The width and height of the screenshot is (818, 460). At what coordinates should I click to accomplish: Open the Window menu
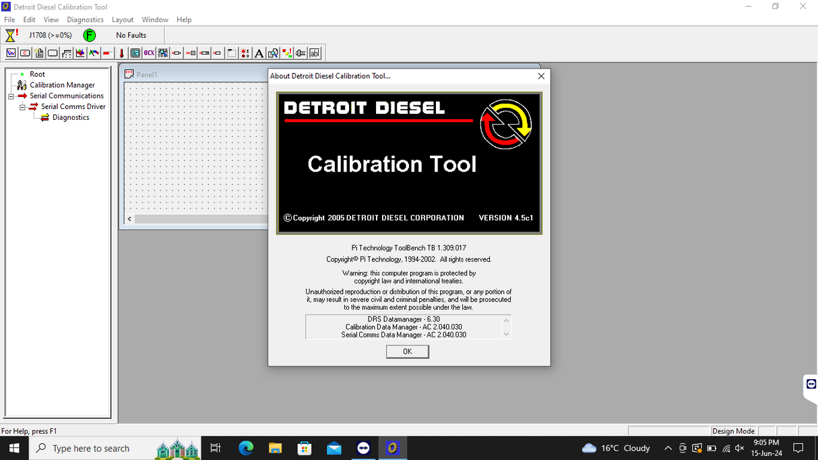click(x=155, y=20)
